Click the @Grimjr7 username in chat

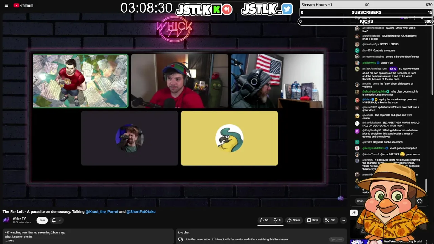pos(368,160)
